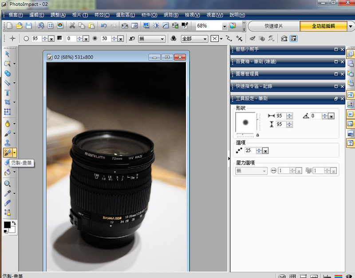This screenshot has width=355, height=278.
Task: Click the white background color swatch
Action: [x=12, y=230]
